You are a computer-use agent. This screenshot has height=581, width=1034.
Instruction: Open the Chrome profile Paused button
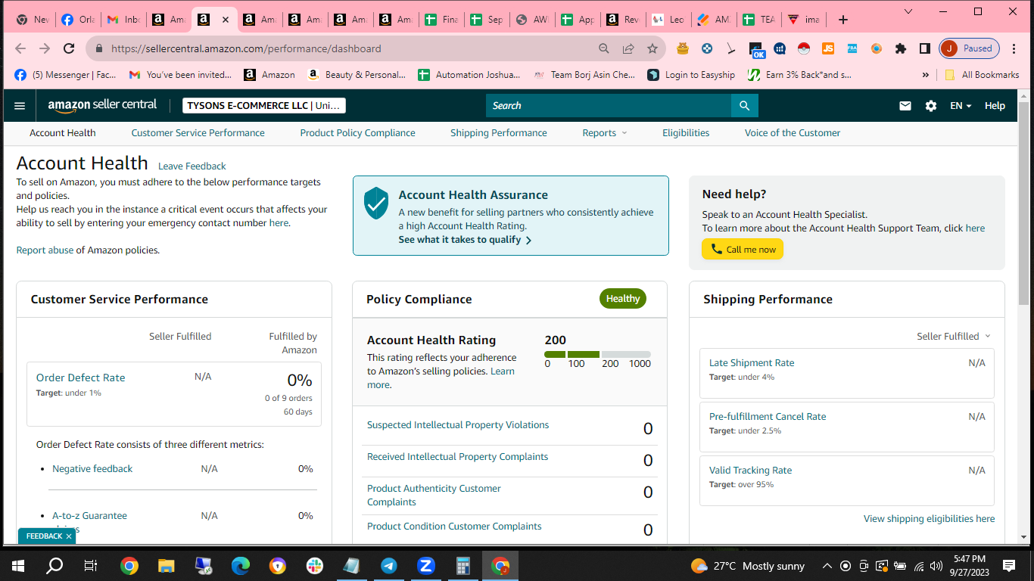tap(970, 48)
